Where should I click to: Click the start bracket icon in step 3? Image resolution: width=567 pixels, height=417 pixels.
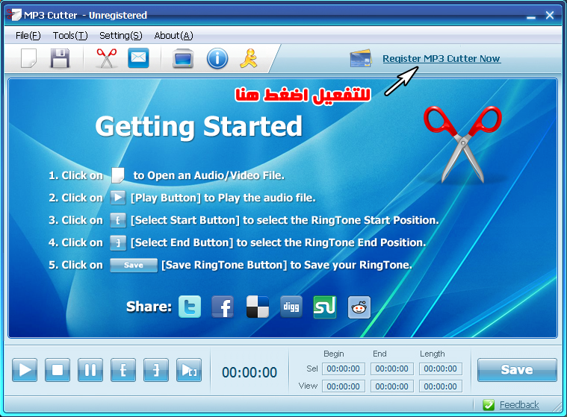(x=118, y=220)
